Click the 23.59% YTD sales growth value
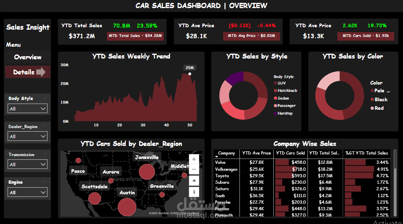 [x=147, y=26]
